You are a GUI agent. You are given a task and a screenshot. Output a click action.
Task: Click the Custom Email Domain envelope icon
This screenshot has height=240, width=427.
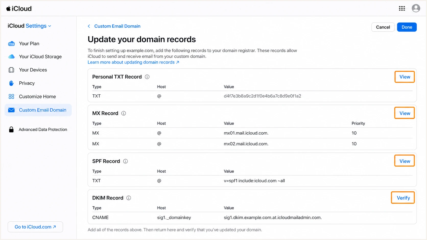[11, 110]
